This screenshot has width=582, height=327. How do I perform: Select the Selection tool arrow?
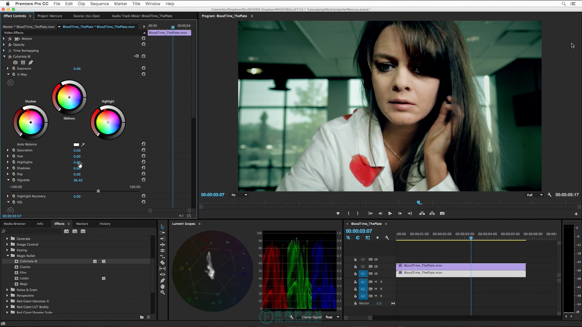click(x=162, y=227)
